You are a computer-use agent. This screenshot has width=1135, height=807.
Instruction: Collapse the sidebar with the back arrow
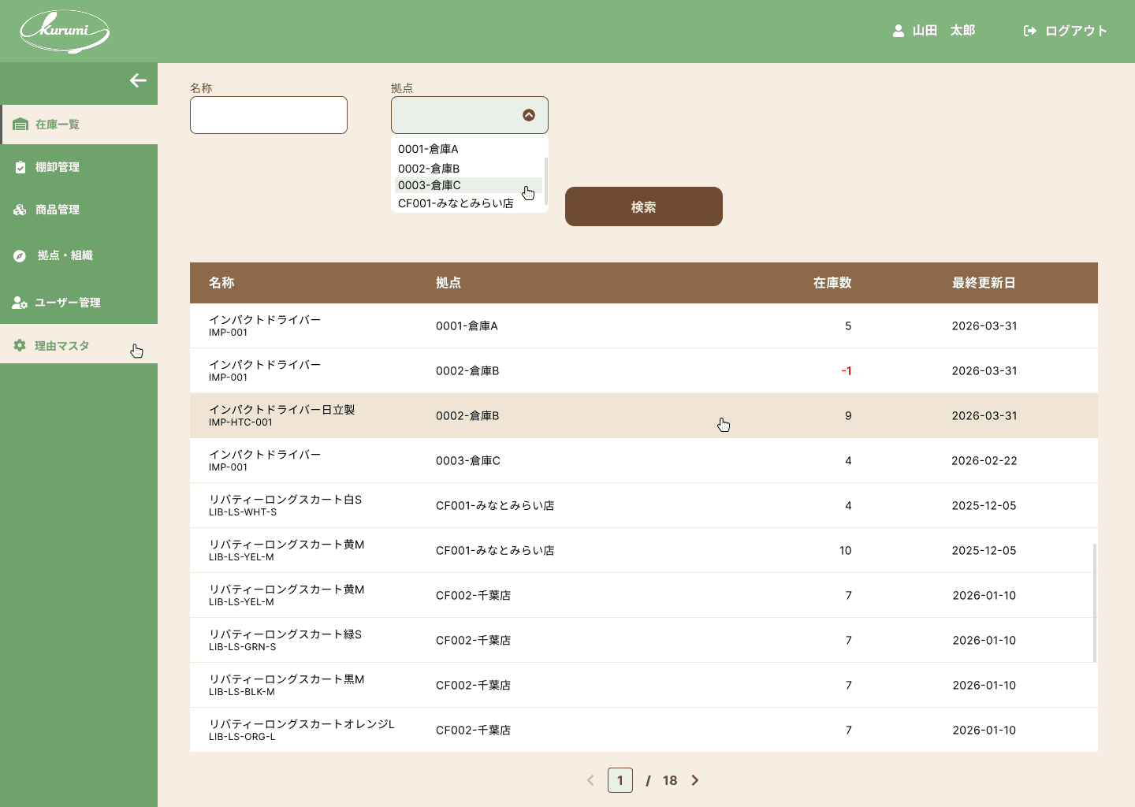pyautogui.click(x=138, y=80)
